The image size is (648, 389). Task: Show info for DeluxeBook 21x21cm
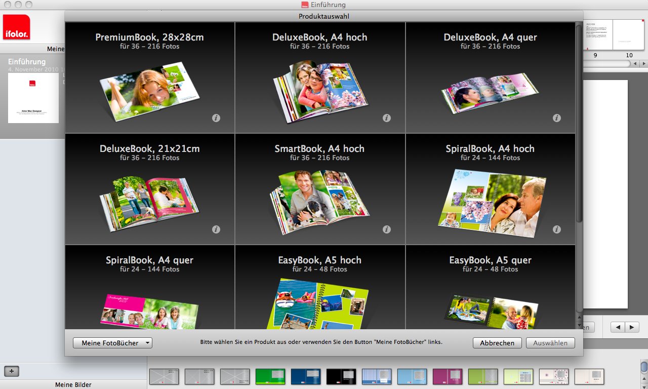[x=216, y=229]
